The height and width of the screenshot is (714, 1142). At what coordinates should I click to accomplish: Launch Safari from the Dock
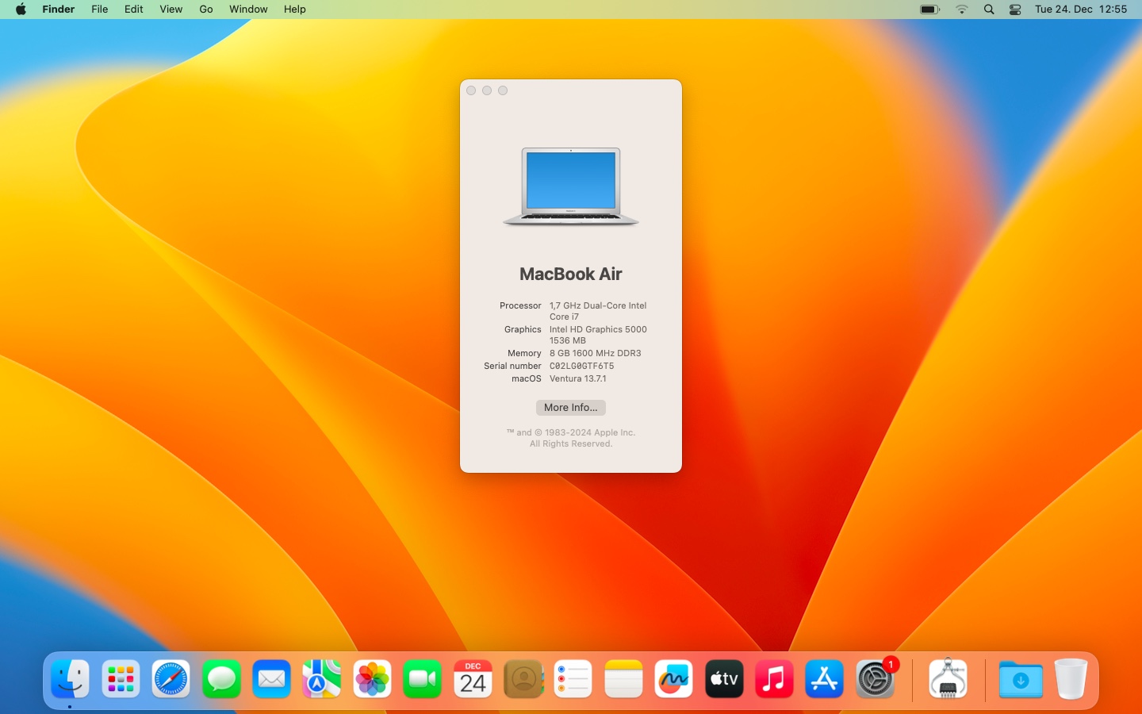pos(171,679)
